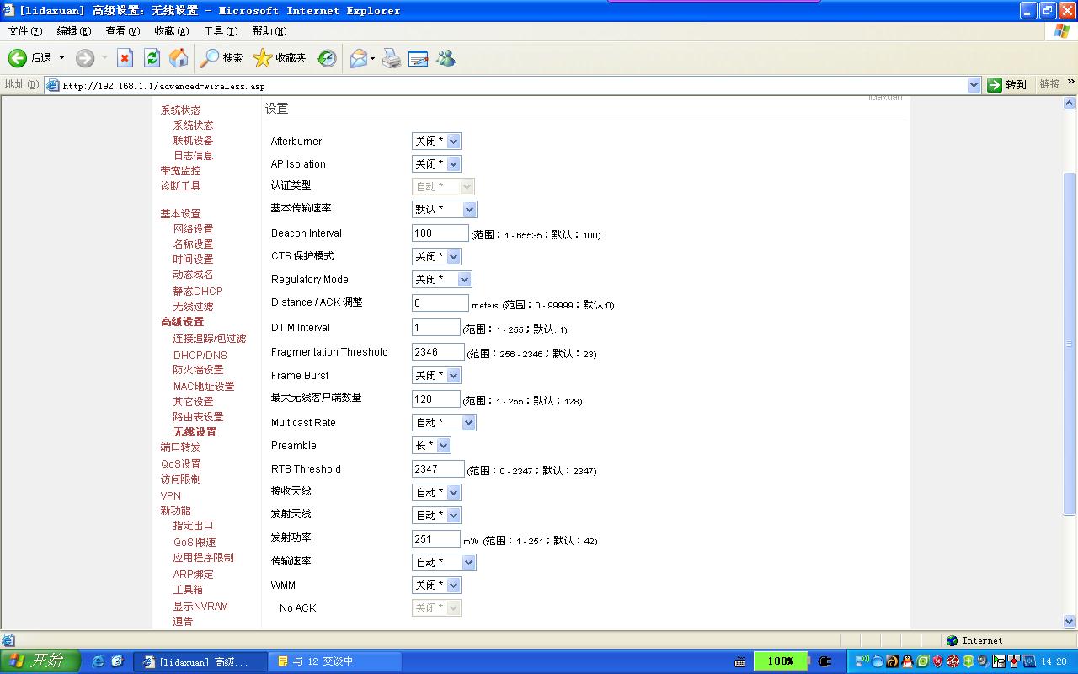This screenshot has width=1078, height=674.
Task: Open the 编辑(E) menu
Action: pos(74,31)
